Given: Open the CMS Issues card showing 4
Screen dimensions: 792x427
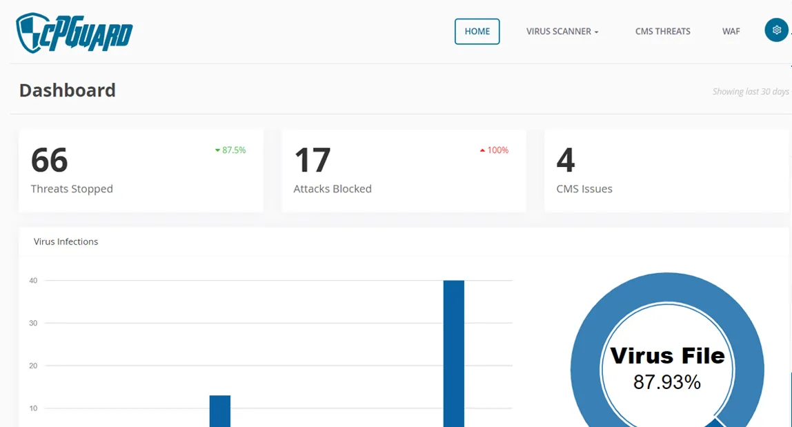Looking at the screenshot, I should tap(668, 171).
